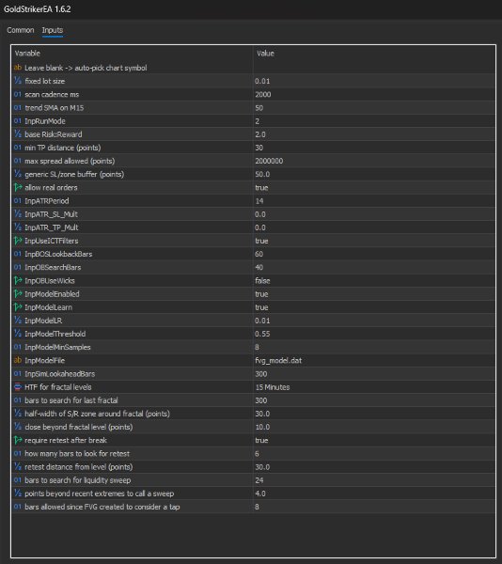
Task: Open the InpModelLearn true/false selector
Action: (x=374, y=307)
